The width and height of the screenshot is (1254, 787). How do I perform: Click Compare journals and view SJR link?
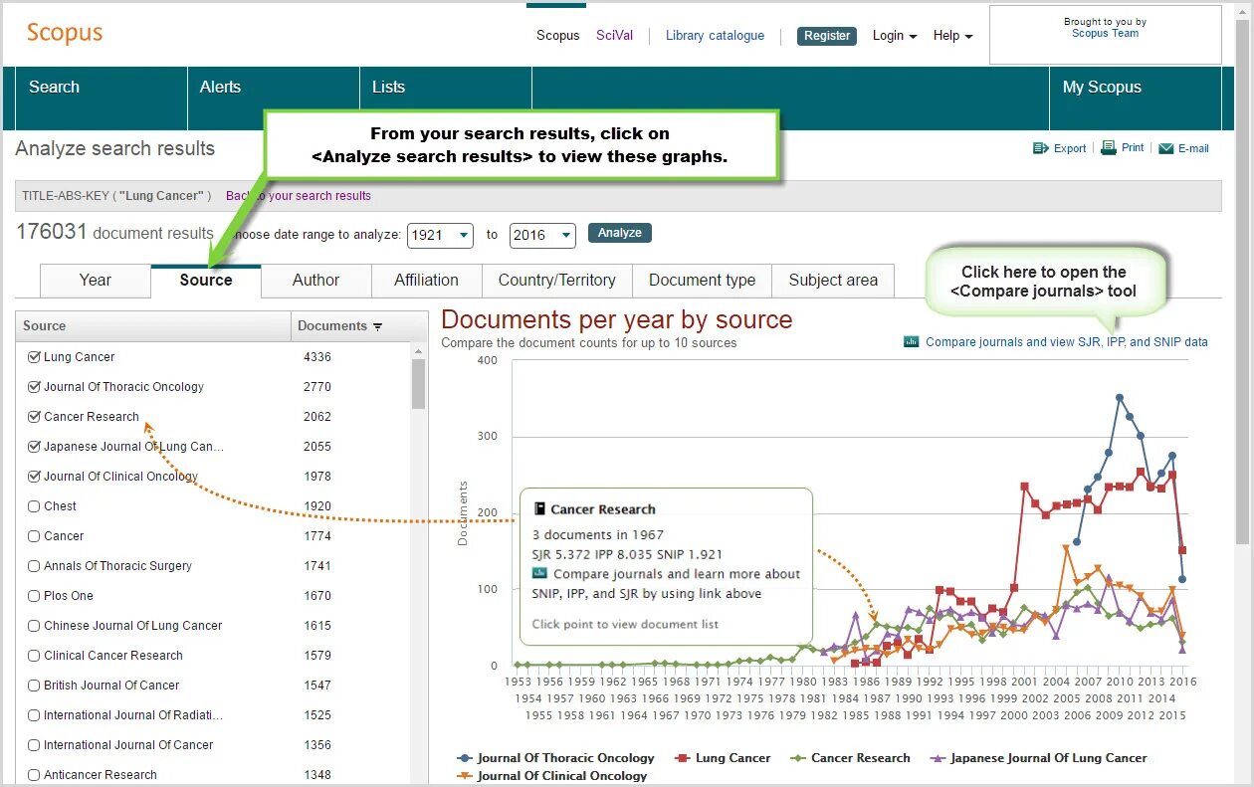[x=1067, y=342]
